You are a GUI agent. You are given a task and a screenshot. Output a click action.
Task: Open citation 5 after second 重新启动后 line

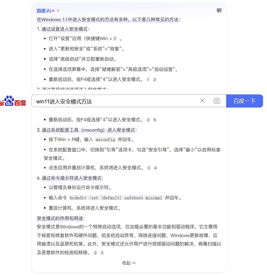click(x=155, y=120)
